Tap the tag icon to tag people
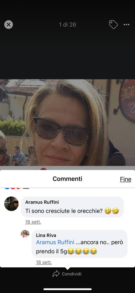The width and height of the screenshot is (135, 293). [113, 25]
